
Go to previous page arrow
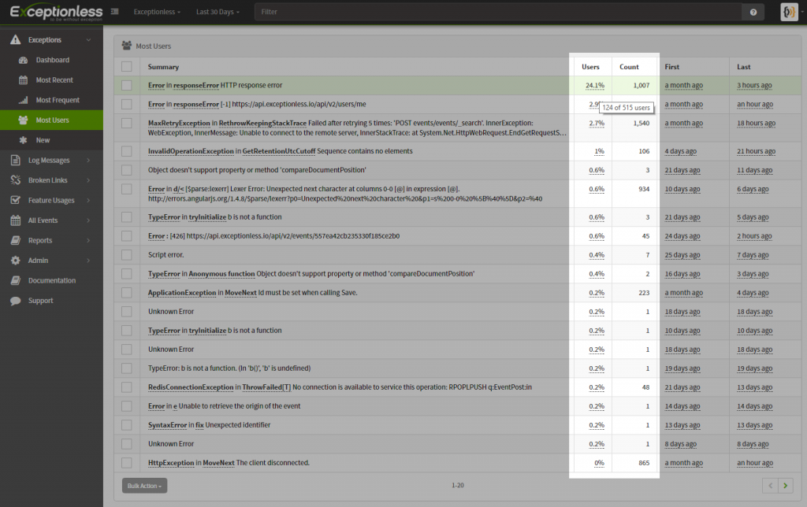pyautogui.click(x=771, y=486)
